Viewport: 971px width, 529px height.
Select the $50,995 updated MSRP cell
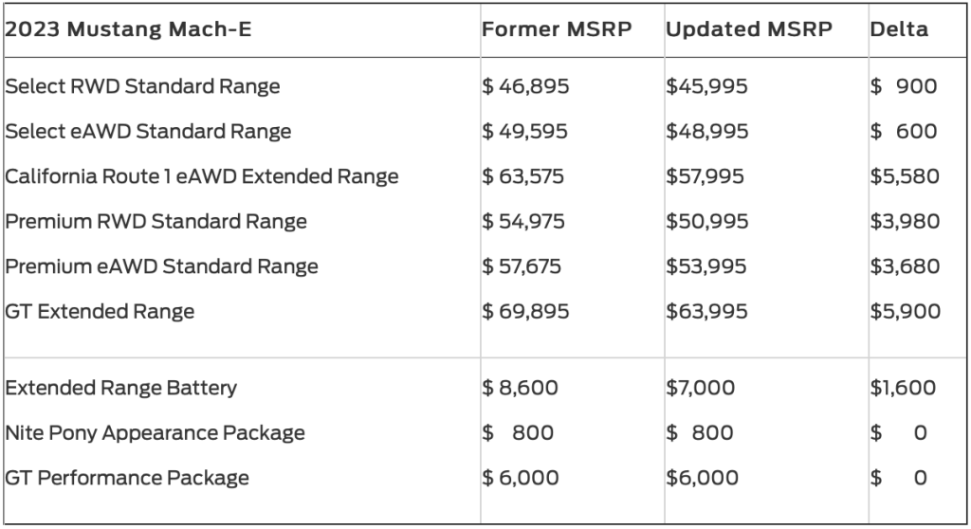click(x=706, y=222)
